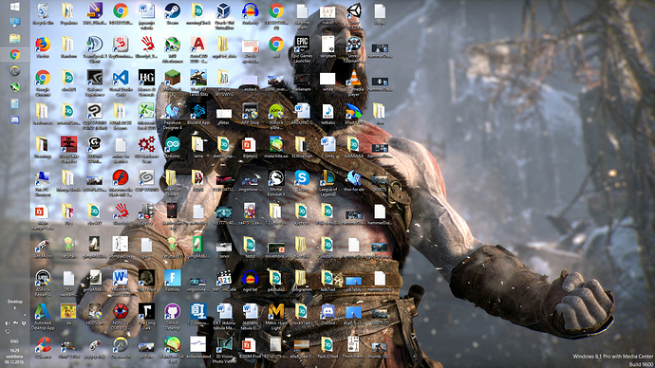This screenshot has height=368, width=655.
Task: Open the Minecraft grass block shortcut
Action: pyautogui.click(x=172, y=81)
